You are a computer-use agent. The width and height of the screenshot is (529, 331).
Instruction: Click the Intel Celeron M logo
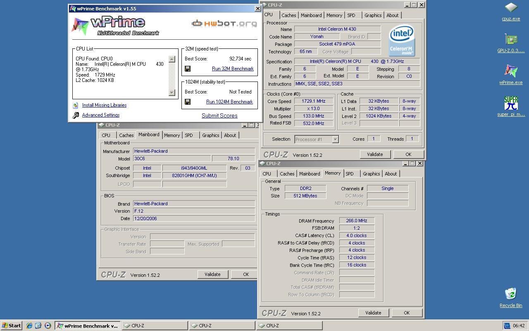pos(401,41)
